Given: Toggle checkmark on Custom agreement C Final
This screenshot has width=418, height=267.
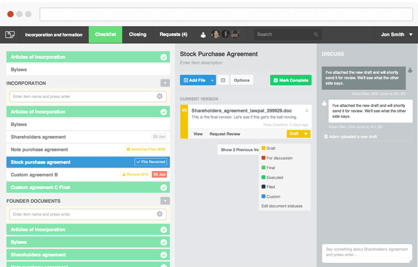Looking at the screenshot, I should (164, 187).
